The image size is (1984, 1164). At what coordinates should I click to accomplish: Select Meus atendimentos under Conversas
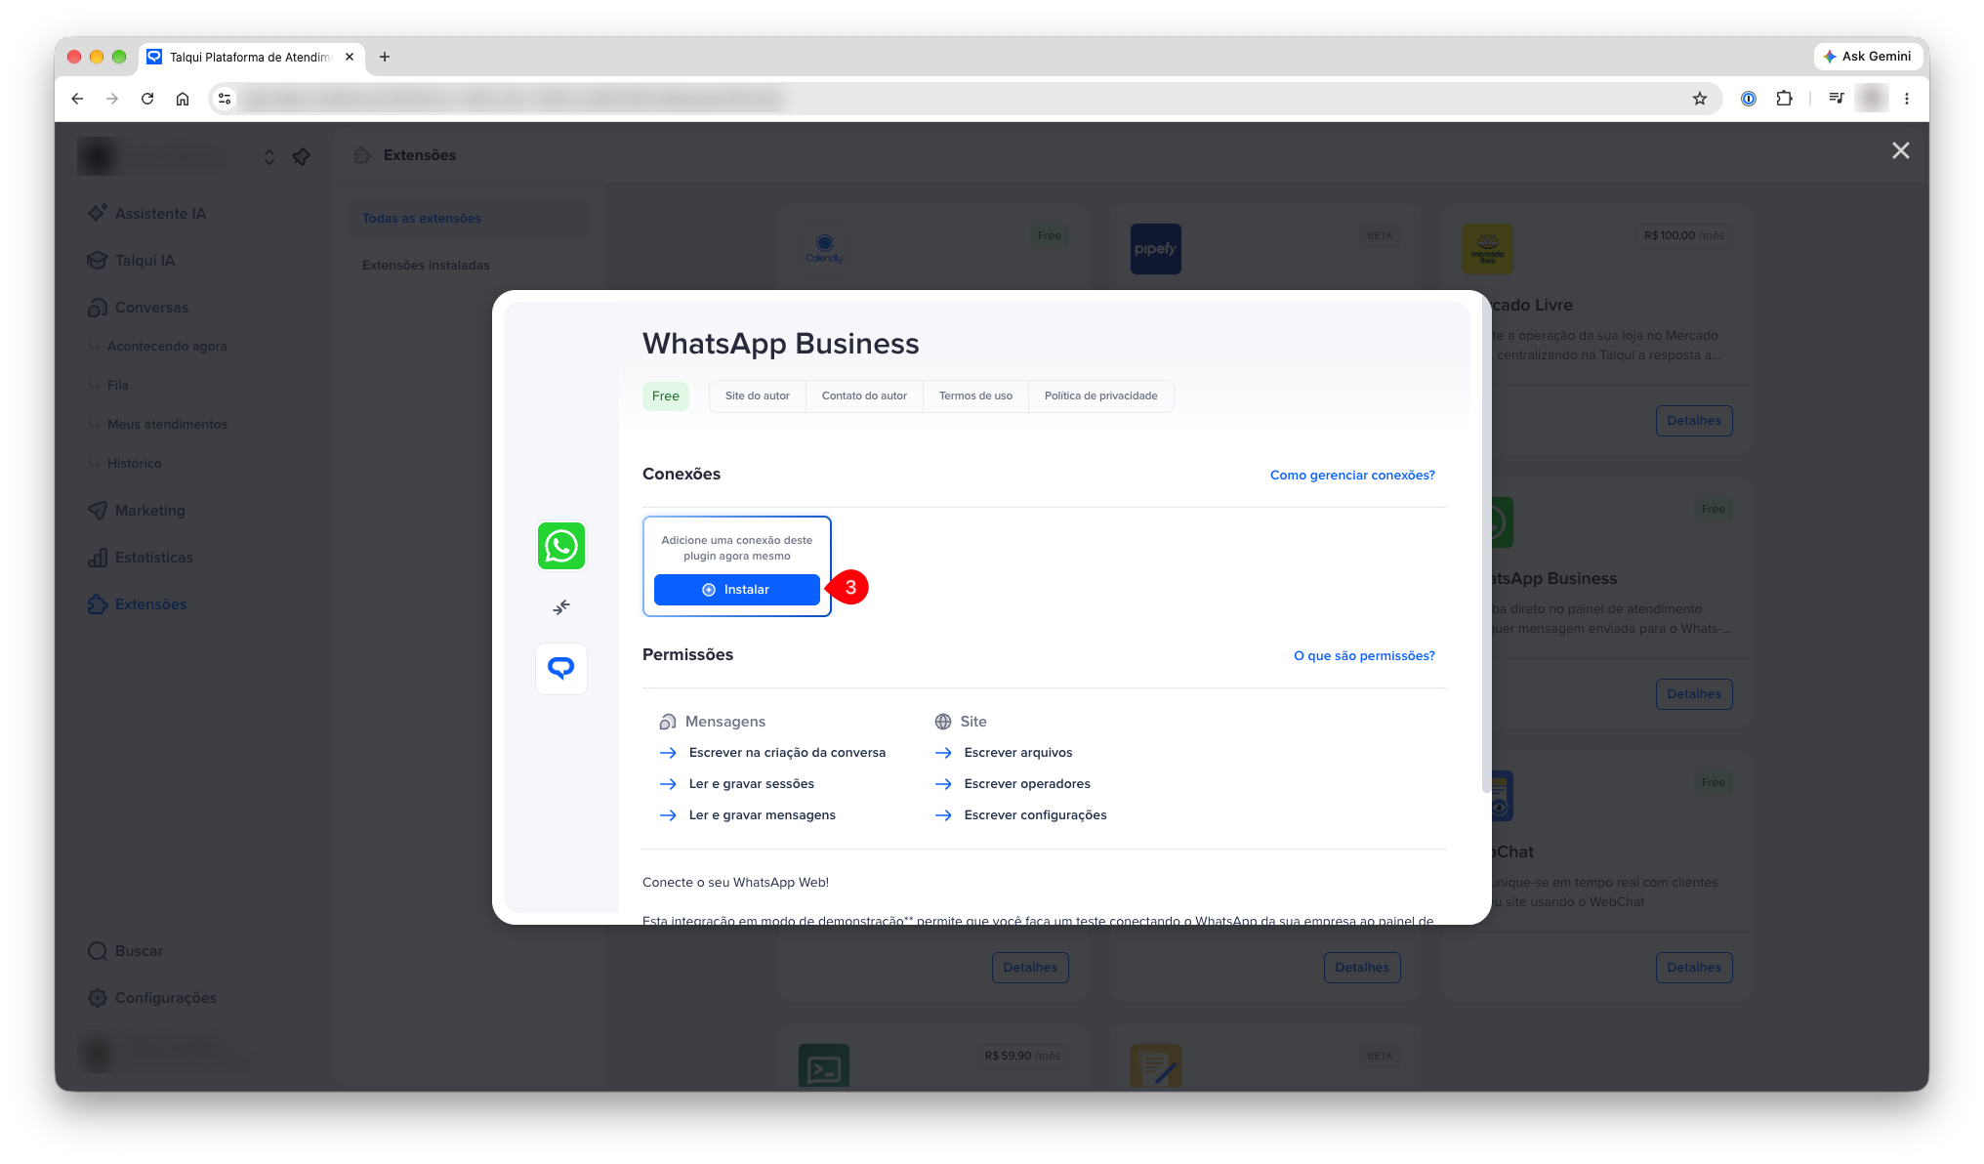tap(167, 425)
